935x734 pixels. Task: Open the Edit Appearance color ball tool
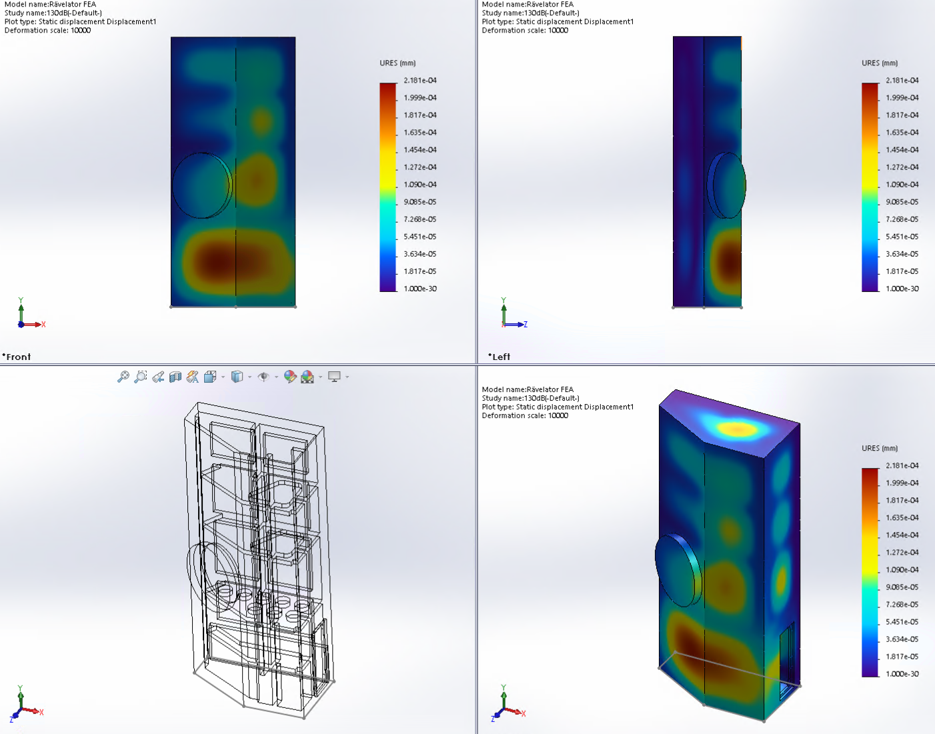tap(290, 377)
